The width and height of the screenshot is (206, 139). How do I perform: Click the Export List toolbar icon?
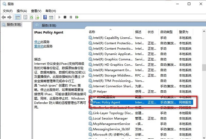(37, 17)
